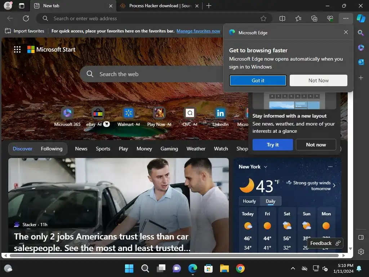Open the car salespeople news article

coord(118,205)
